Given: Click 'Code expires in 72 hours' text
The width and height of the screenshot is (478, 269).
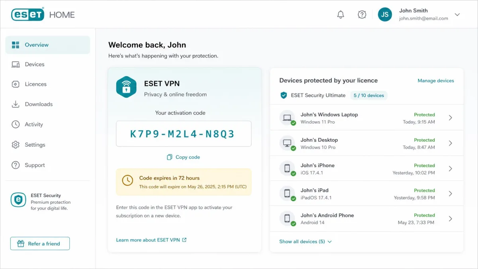Looking at the screenshot, I should (x=169, y=178).
